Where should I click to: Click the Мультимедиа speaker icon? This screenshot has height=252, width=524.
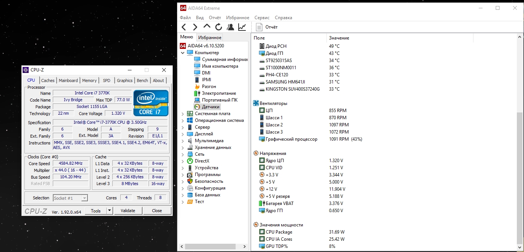pos(190,141)
